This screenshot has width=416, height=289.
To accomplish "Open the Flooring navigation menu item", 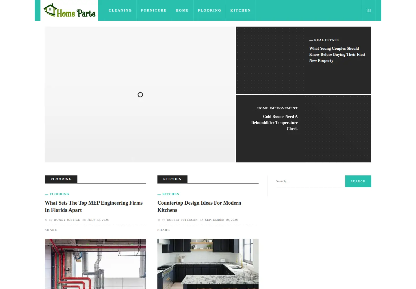I will point(209,10).
